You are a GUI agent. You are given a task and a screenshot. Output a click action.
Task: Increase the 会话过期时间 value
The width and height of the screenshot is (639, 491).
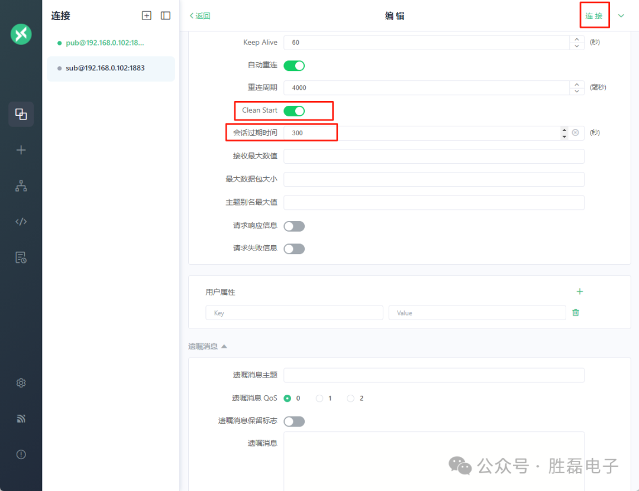click(x=564, y=130)
